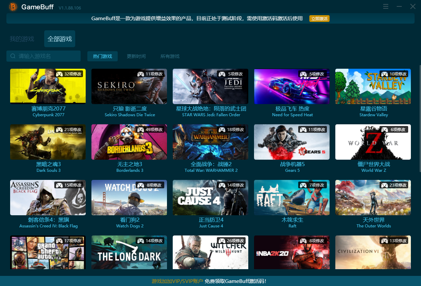Screen dimensions: 421x286
Task: Click the 木筏求生 title text
Action: coord(292,220)
